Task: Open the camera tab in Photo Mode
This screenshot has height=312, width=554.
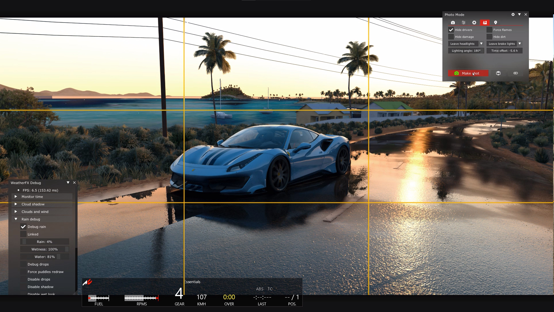Action: pyautogui.click(x=453, y=23)
